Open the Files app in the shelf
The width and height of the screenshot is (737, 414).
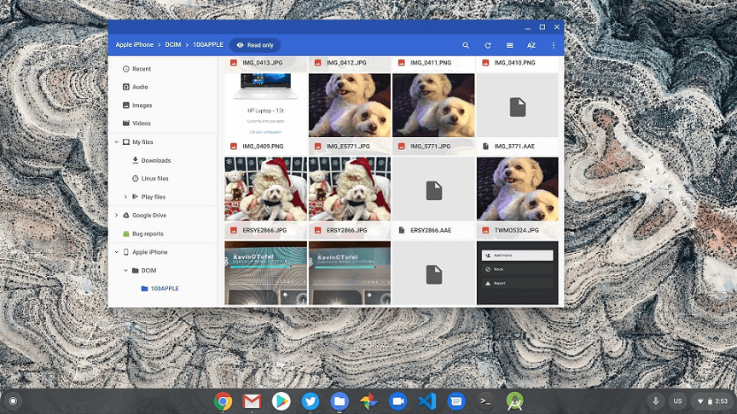click(x=339, y=401)
